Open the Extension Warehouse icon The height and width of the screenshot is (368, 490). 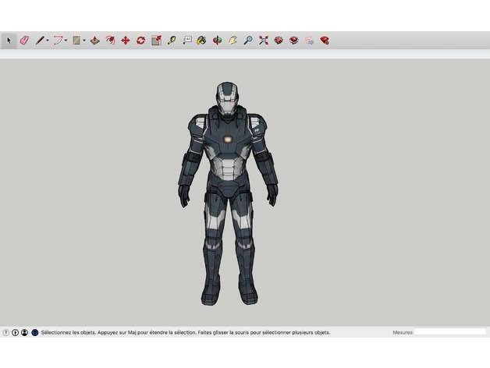point(293,41)
